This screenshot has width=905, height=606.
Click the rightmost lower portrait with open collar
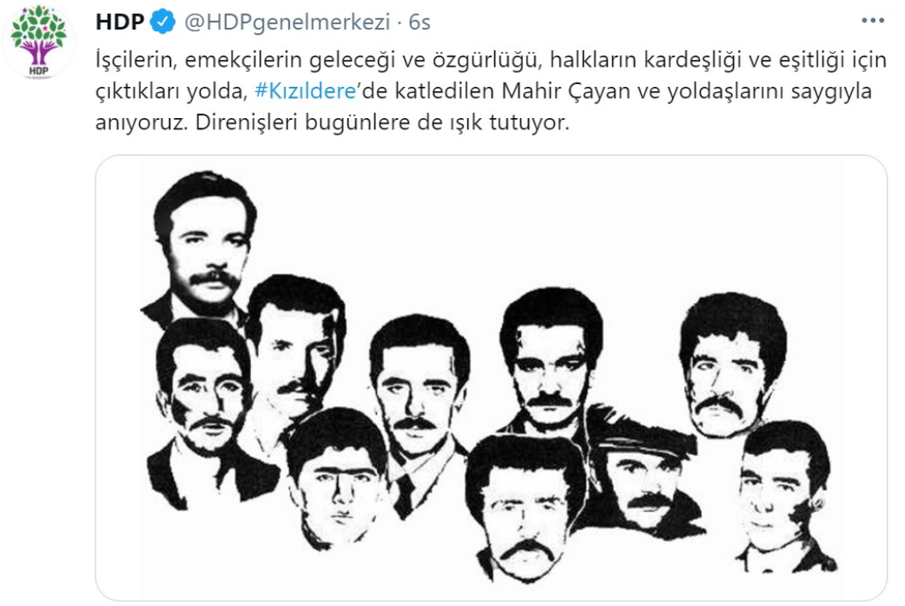pos(785,497)
